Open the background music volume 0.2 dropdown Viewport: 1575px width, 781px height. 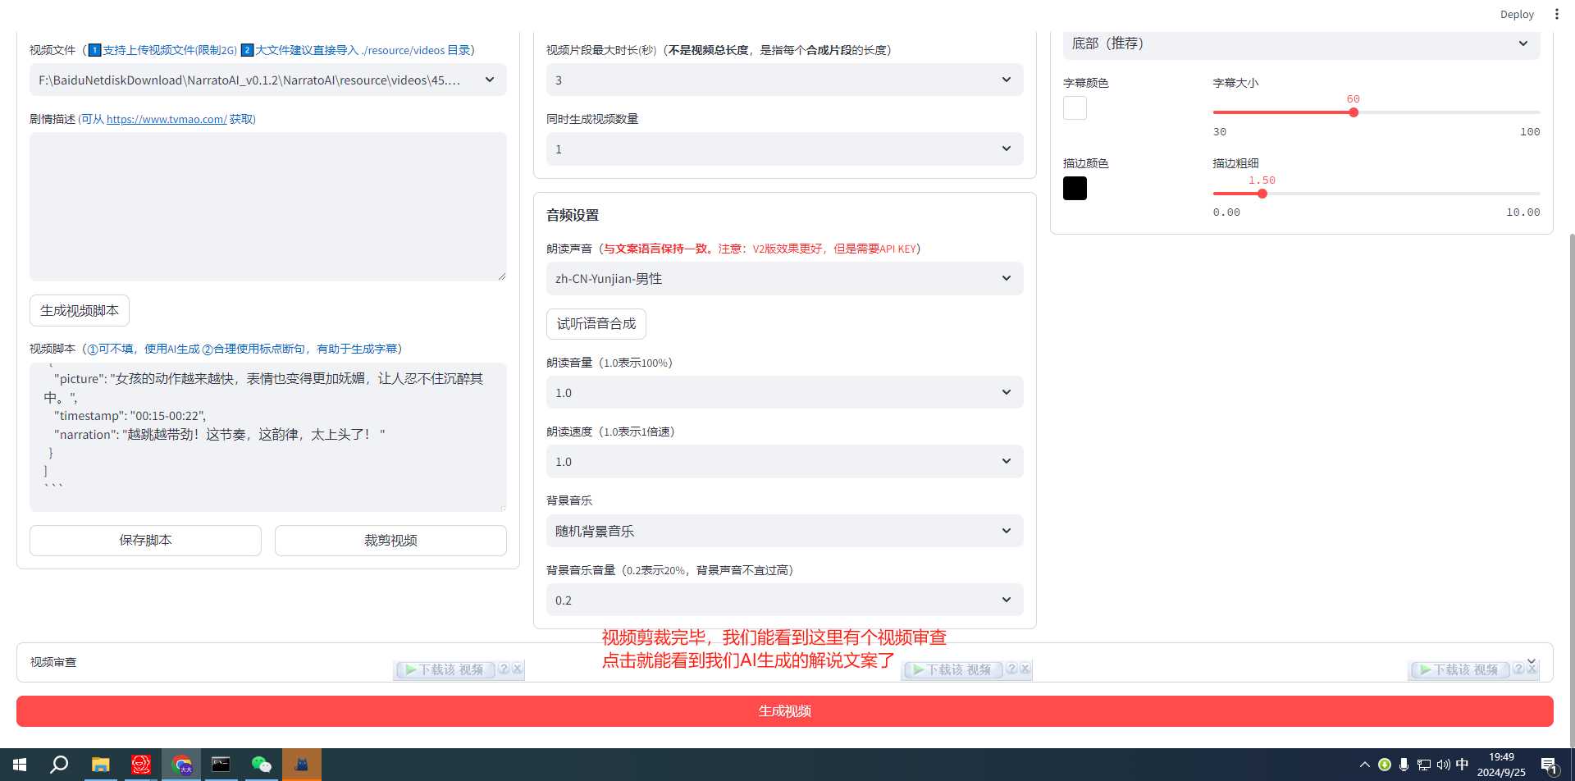(x=785, y=600)
